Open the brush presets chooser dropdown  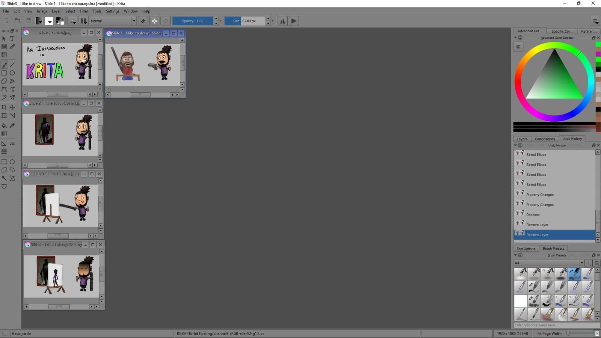click(x=84, y=21)
